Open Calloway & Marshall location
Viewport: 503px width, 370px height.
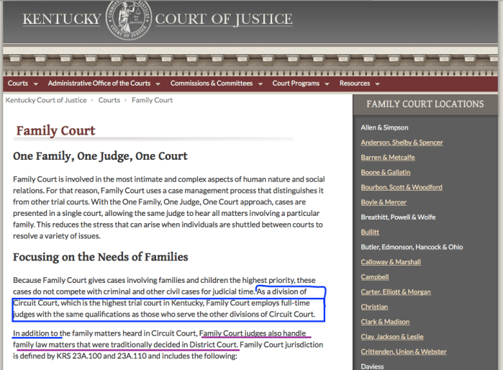391,262
